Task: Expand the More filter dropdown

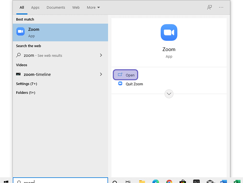Action: pyautogui.click(x=93, y=8)
